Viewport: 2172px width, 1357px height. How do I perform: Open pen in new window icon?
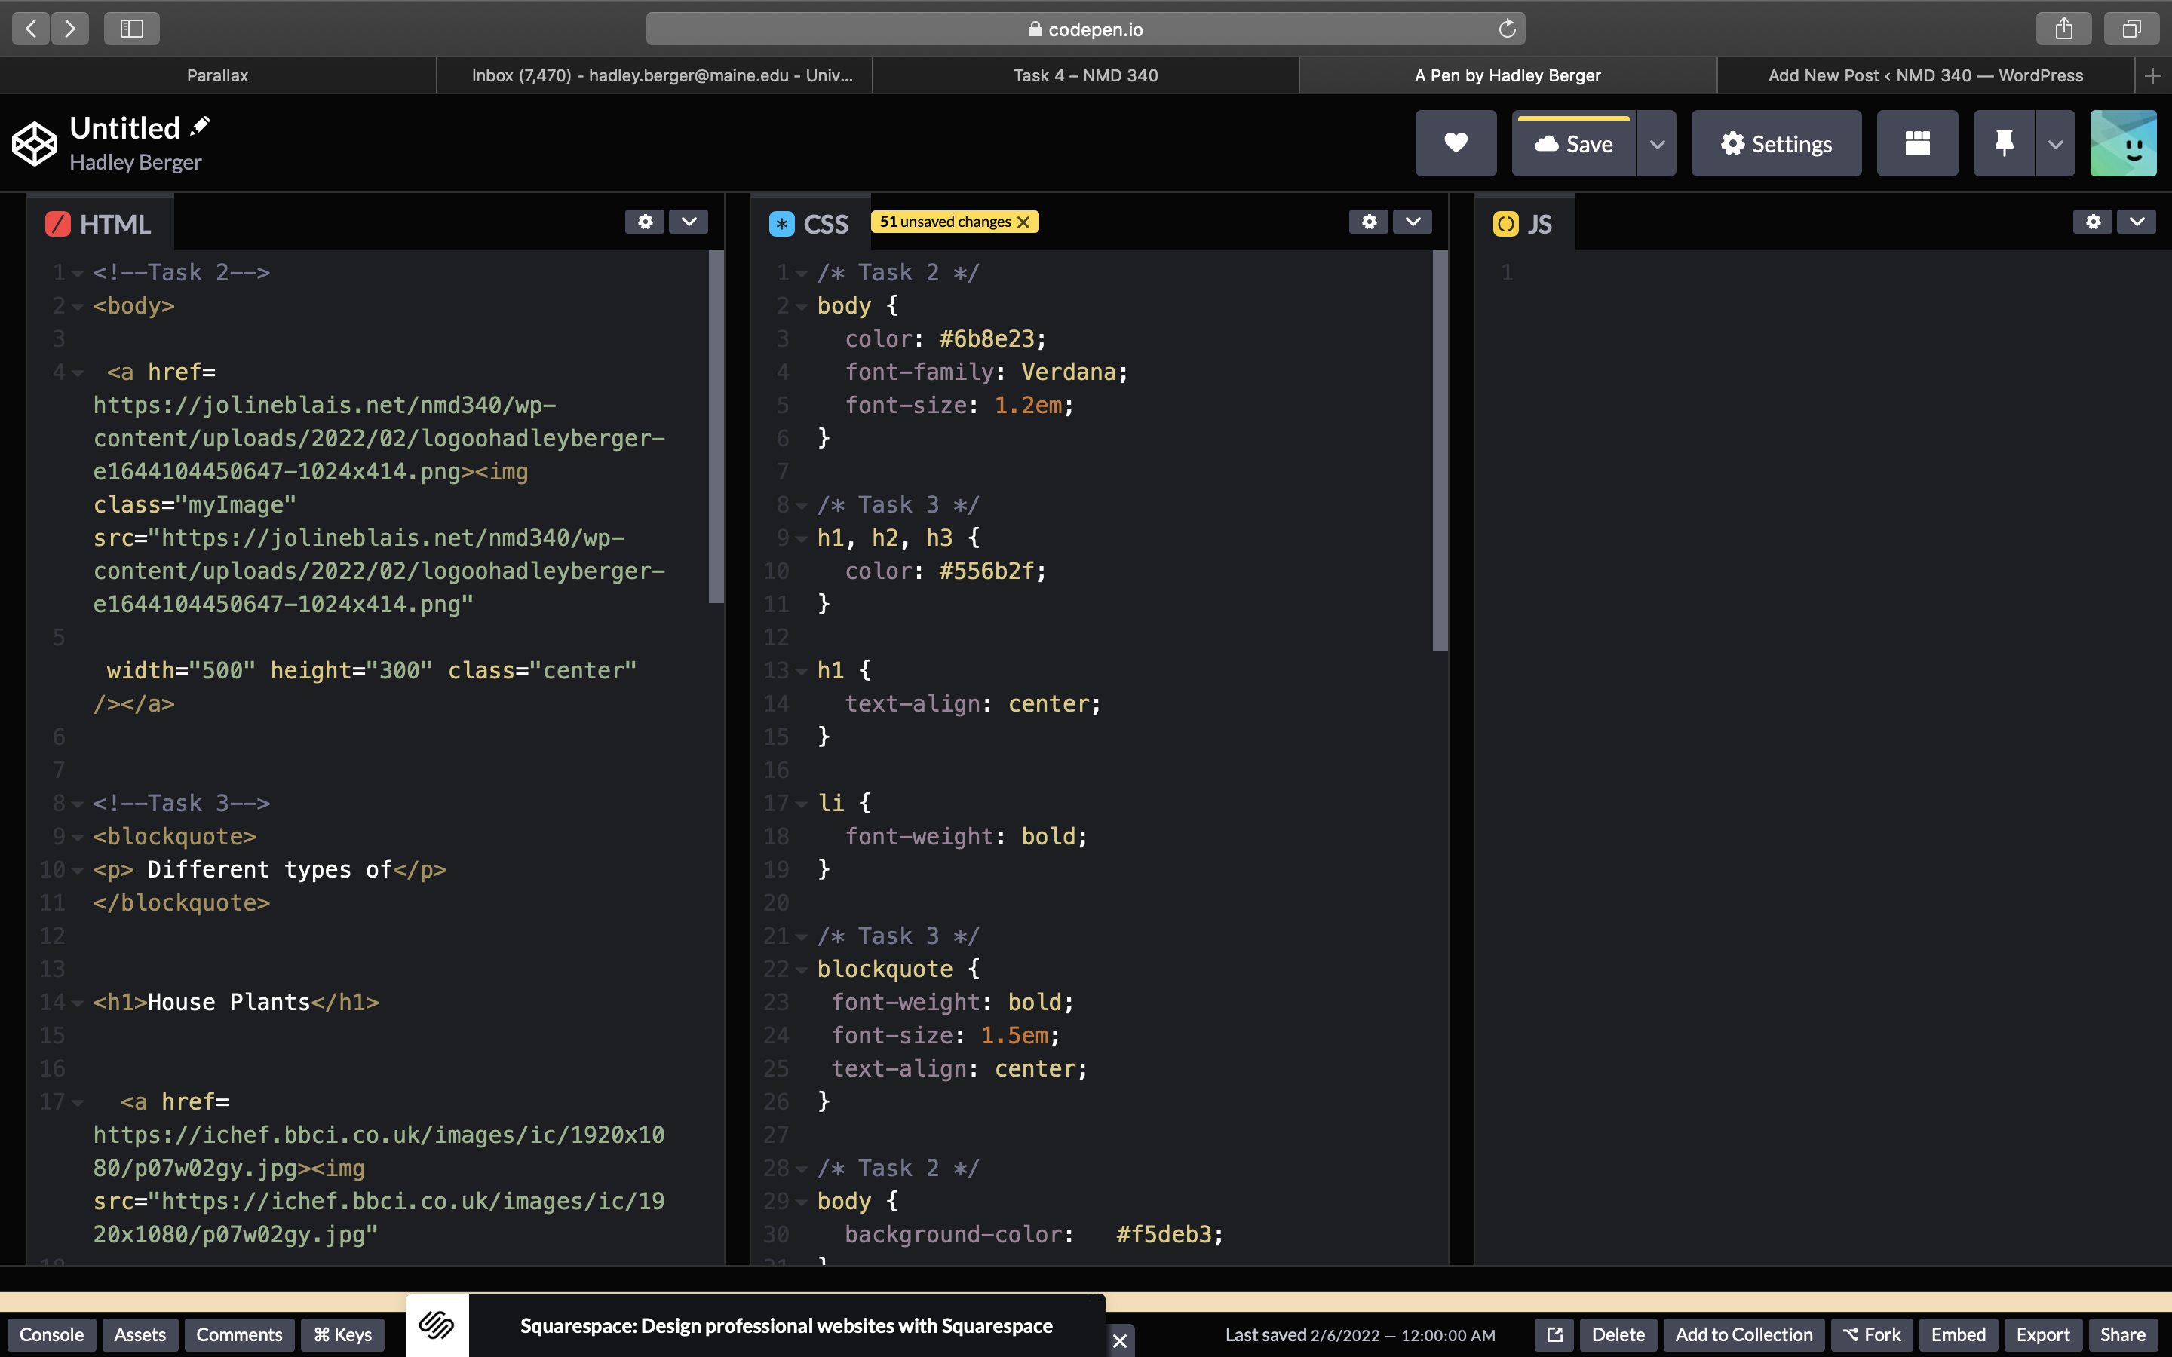point(1554,1334)
